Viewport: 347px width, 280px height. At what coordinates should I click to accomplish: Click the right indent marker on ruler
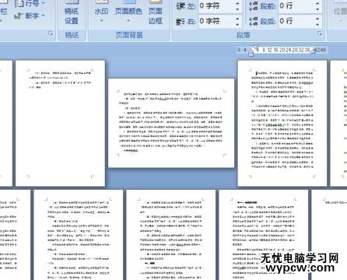point(314,51)
